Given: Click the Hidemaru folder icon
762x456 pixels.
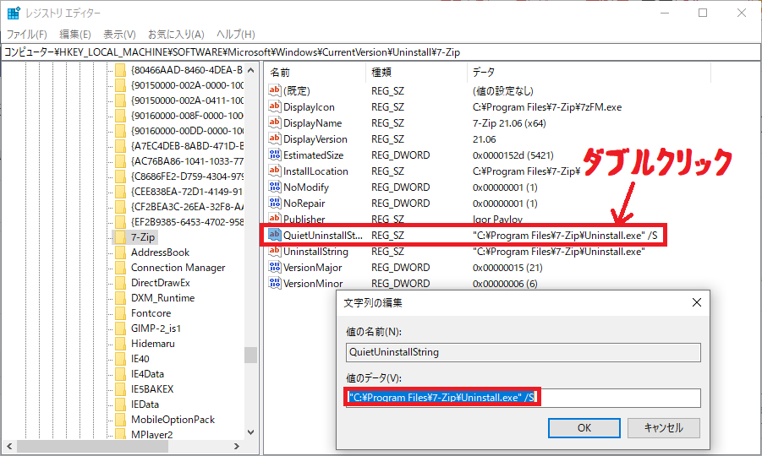Looking at the screenshot, I should click(x=120, y=344).
